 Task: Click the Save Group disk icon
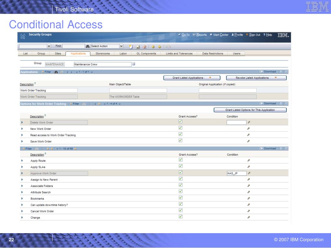pyautogui.click(x=138, y=47)
